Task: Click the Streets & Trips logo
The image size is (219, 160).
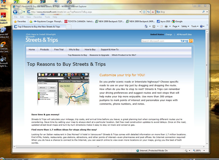Action: coord(42,40)
